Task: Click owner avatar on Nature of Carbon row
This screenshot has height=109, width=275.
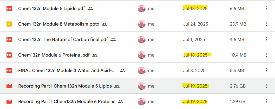Action: pyautogui.click(x=142, y=40)
